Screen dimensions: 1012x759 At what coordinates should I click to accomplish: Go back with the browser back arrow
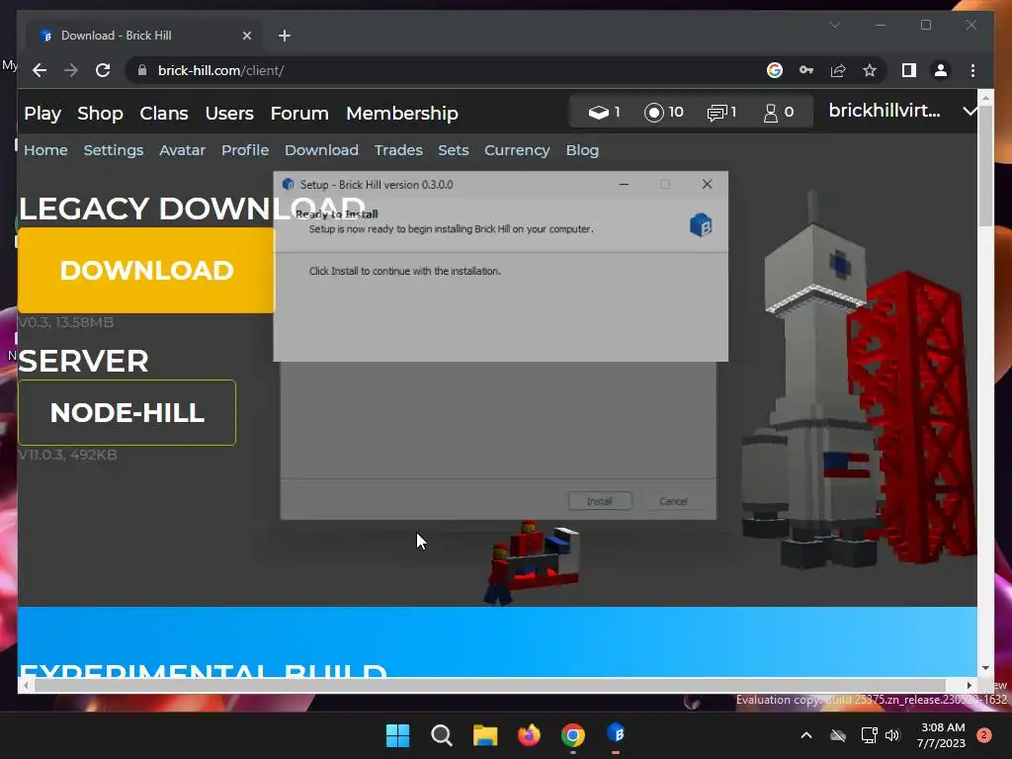[x=40, y=70]
